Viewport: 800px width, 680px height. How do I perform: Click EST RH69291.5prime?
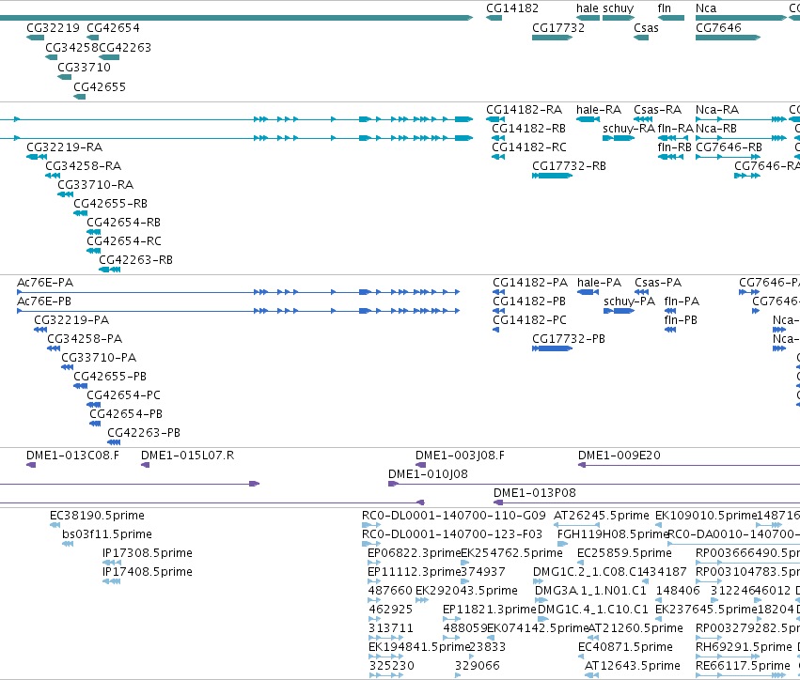pyautogui.click(x=744, y=647)
